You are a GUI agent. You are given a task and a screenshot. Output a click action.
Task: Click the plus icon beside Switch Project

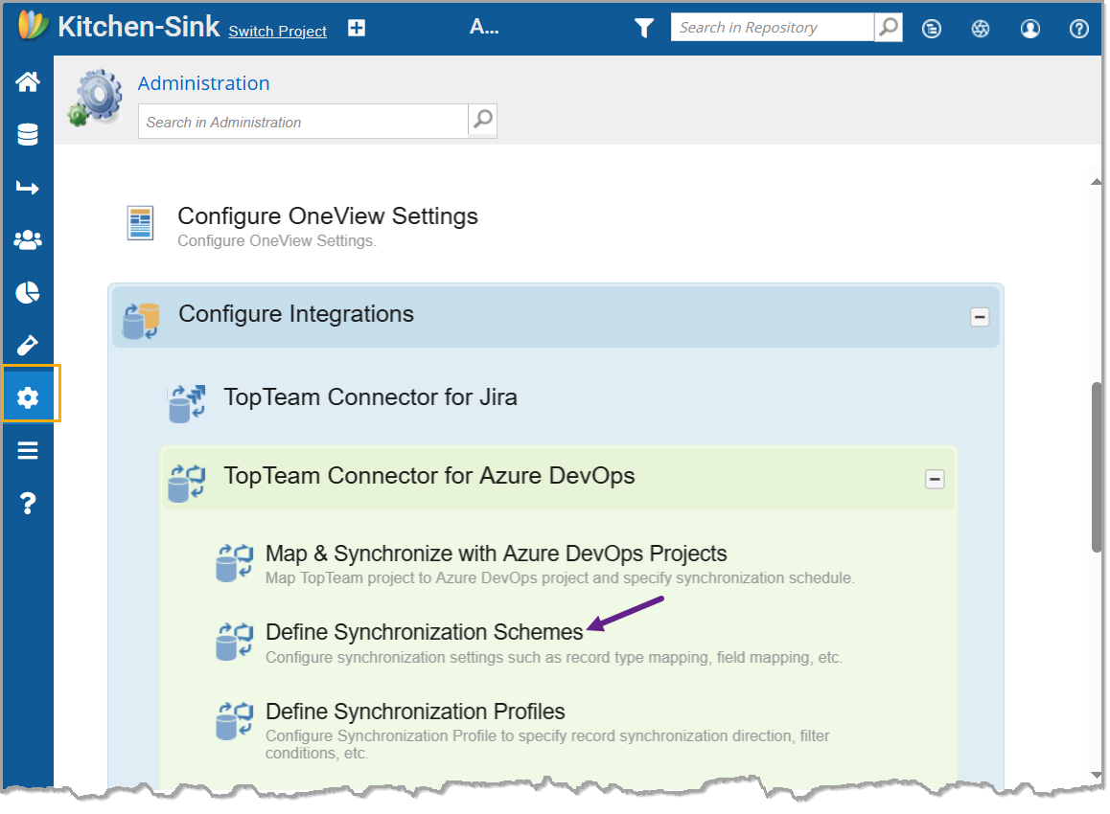(357, 29)
